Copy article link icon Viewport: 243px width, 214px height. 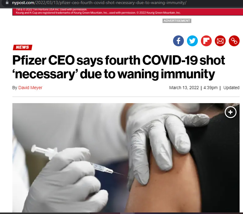click(234, 41)
